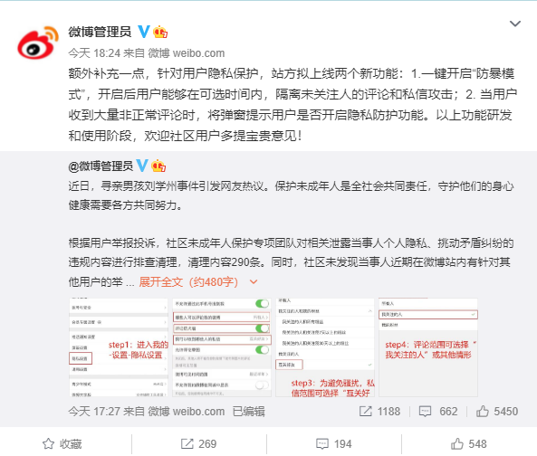Click the 今天 18:24 timestamp link
The width and height of the screenshot is (537, 456).
[x=94, y=53]
